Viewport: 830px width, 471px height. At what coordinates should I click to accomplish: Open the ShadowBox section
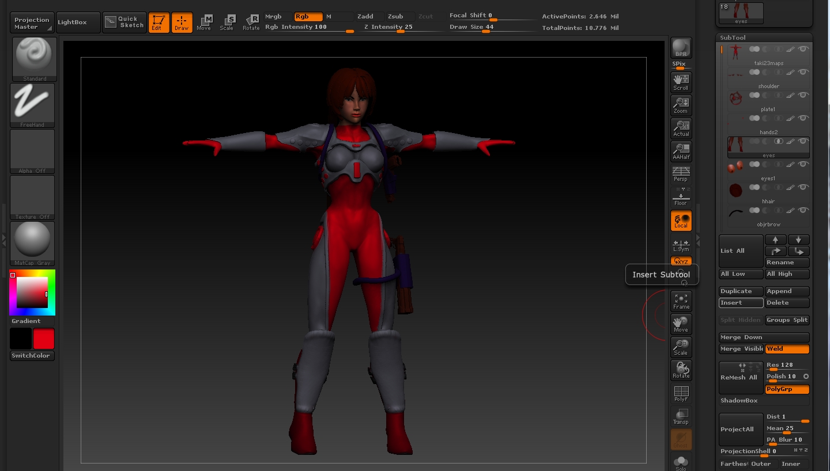point(764,401)
